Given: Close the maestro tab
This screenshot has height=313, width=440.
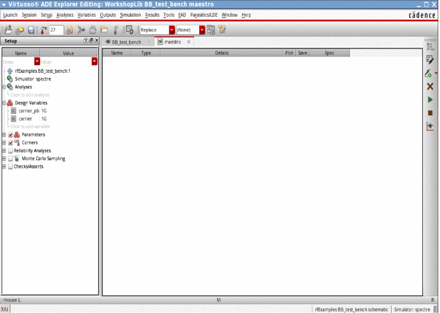Looking at the screenshot, I should point(189,42).
